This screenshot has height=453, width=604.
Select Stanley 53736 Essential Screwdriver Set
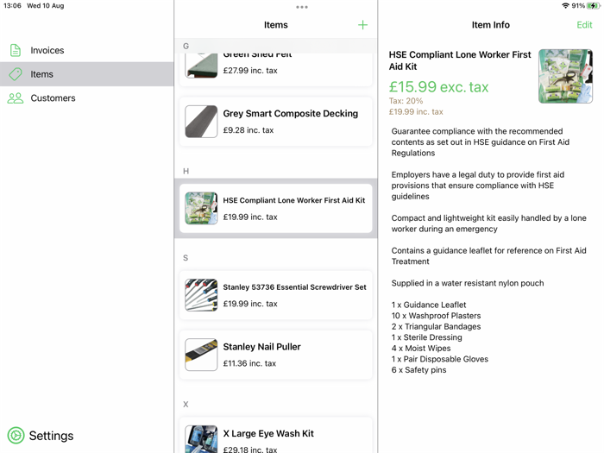pyautogui.click(x=294, y=294)
